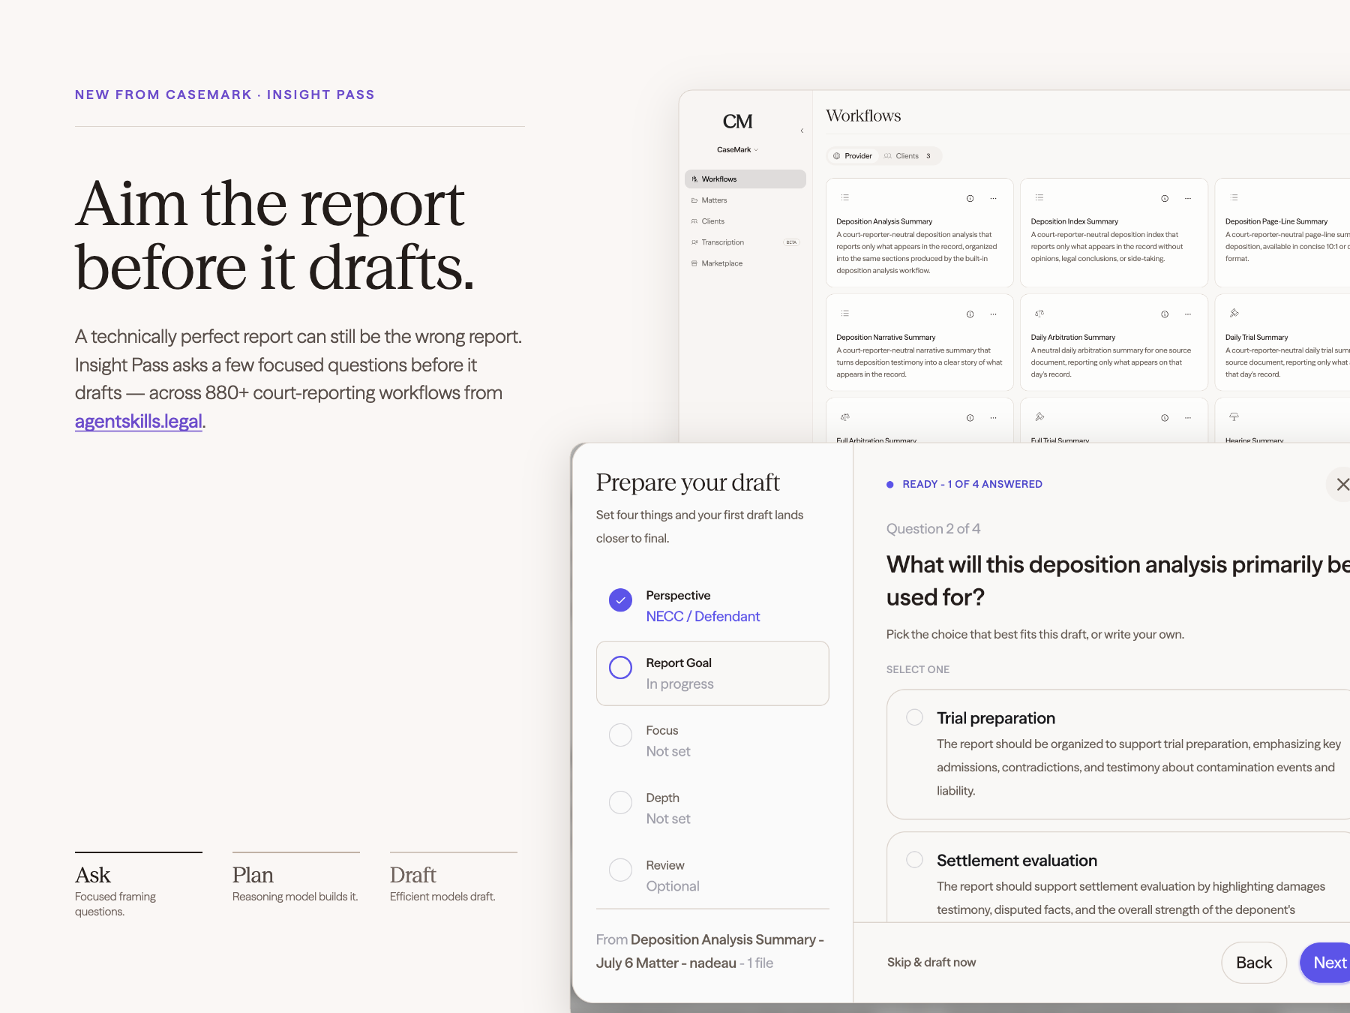
Task: Select Workflows in the sidebar
Action: tap(745, 179)
